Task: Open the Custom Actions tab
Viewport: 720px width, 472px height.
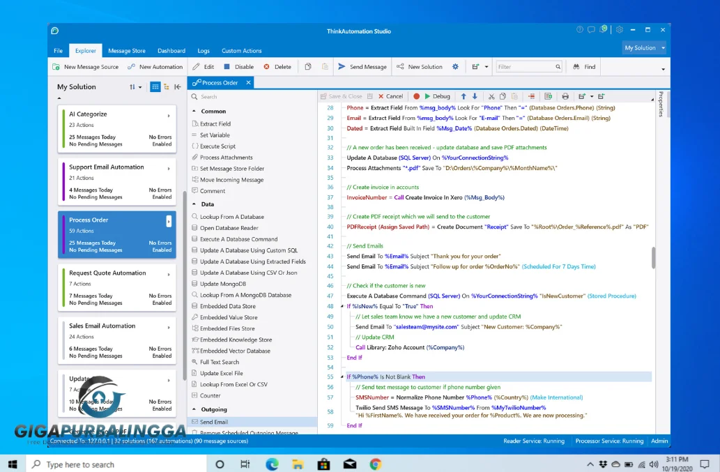Action: pyautogui.click(x=242, y=50)
